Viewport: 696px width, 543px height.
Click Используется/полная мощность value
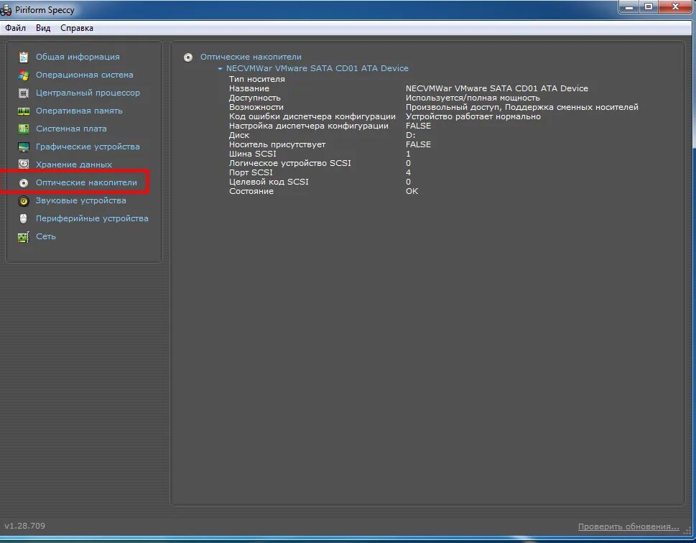473,98
